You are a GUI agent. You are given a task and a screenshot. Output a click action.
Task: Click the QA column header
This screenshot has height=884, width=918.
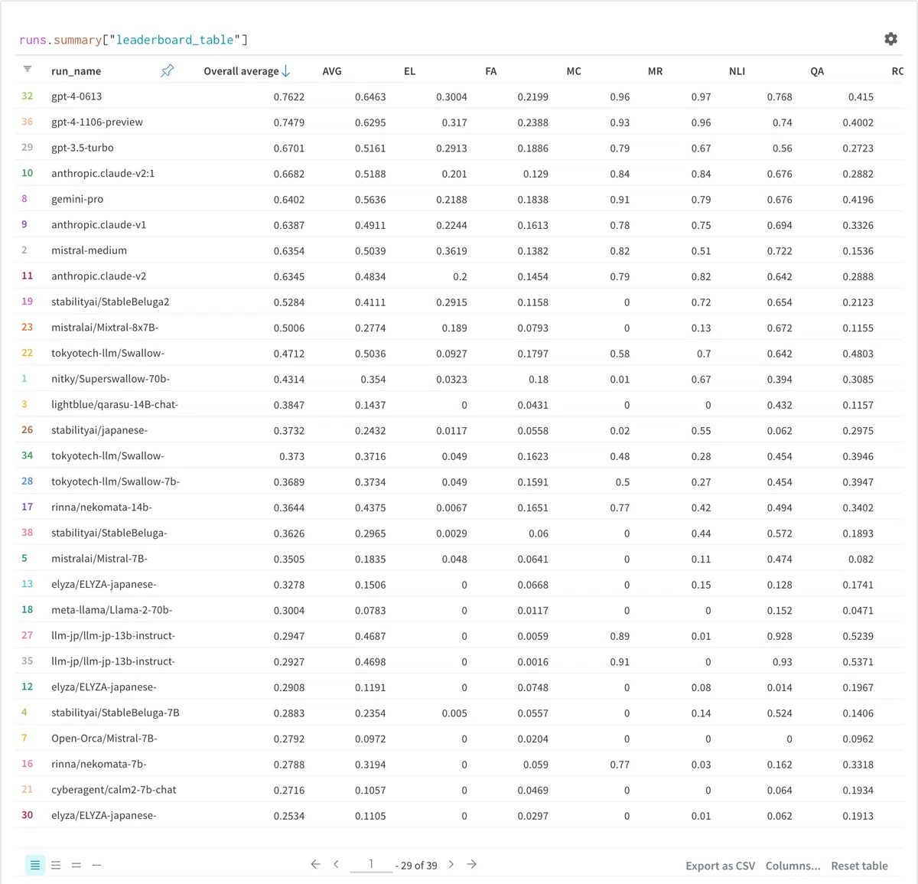[x=817, y=71]
